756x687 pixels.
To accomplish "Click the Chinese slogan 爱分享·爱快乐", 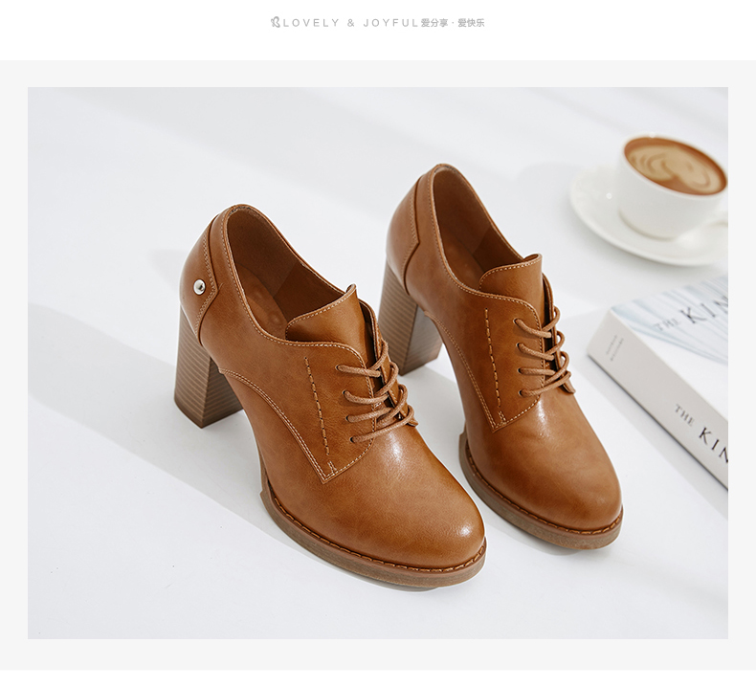I will pos(453,22).
